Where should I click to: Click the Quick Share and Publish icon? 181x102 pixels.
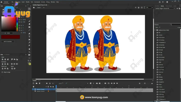tap(160, 2)
